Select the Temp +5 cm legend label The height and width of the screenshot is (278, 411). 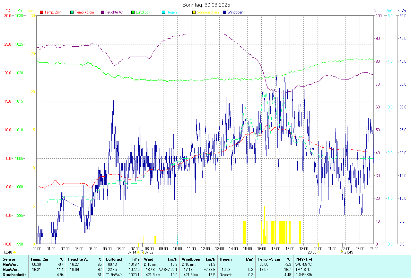pos(84,12)
